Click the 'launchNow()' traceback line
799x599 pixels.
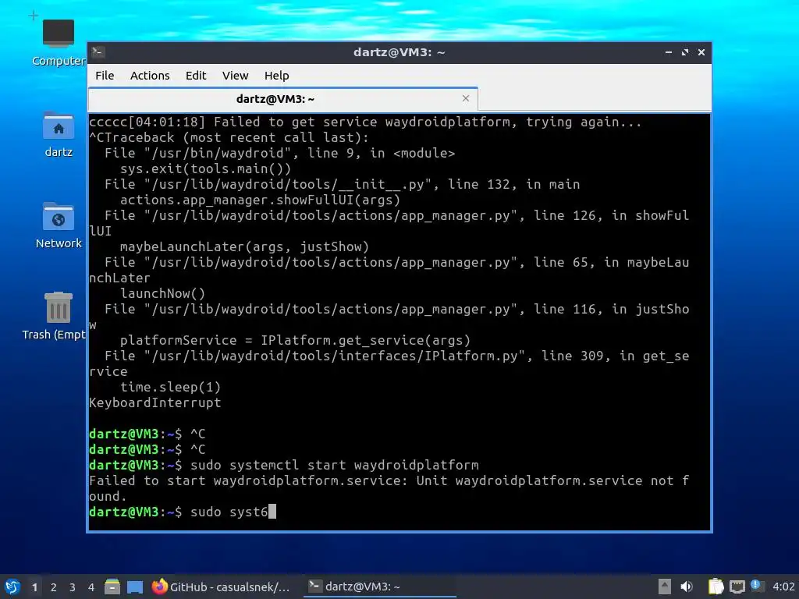tap(162, 293)
